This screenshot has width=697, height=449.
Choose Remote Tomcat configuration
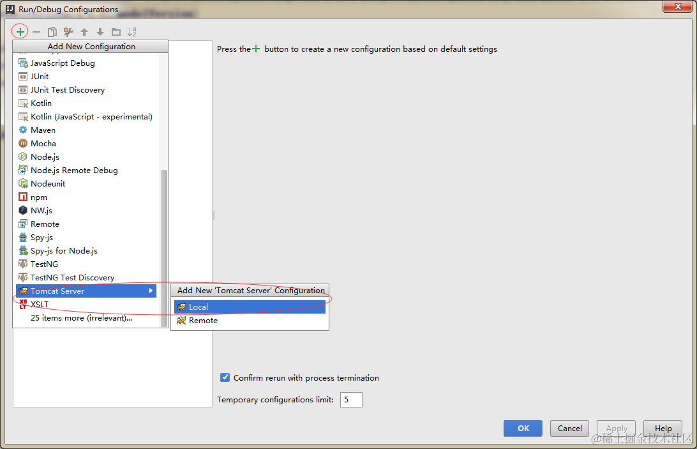pos(250,321)
